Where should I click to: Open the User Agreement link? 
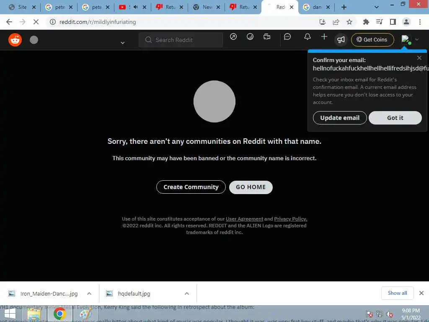pos(244,219)
